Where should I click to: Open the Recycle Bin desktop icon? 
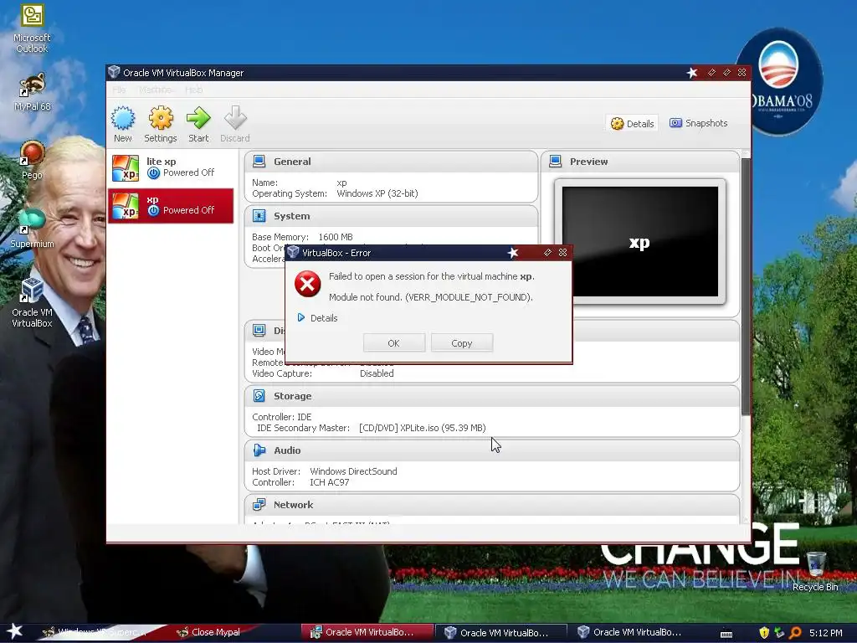815,571
